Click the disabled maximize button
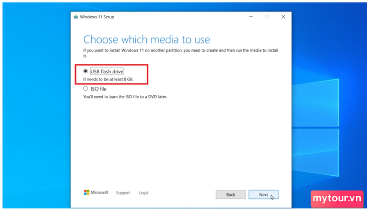367x212 pixels. pos(267,17)
